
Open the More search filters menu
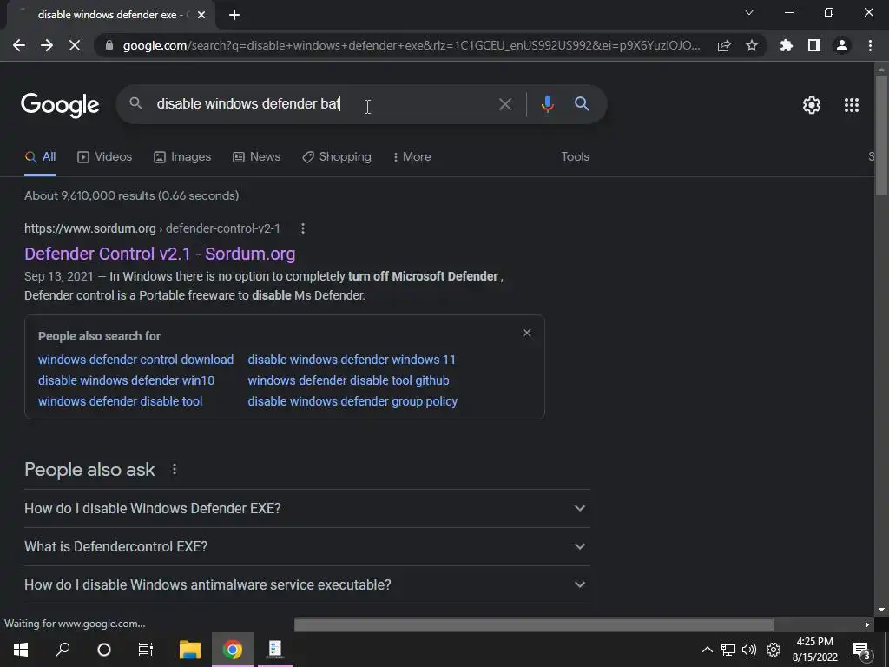412,157
